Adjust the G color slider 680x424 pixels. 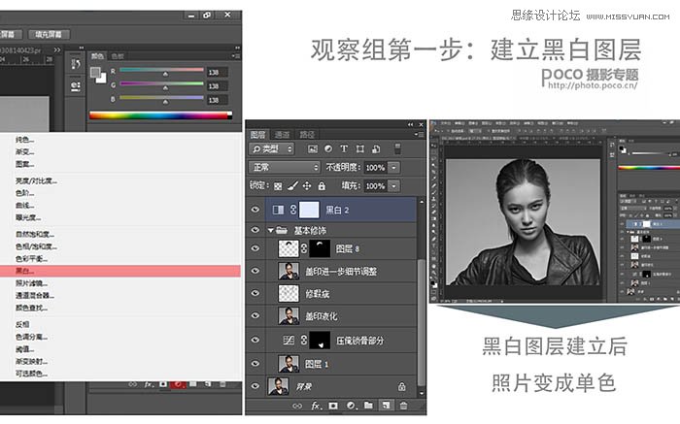[165, 88]
